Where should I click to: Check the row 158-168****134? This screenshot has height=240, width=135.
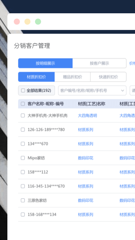[x=23, y=215]
